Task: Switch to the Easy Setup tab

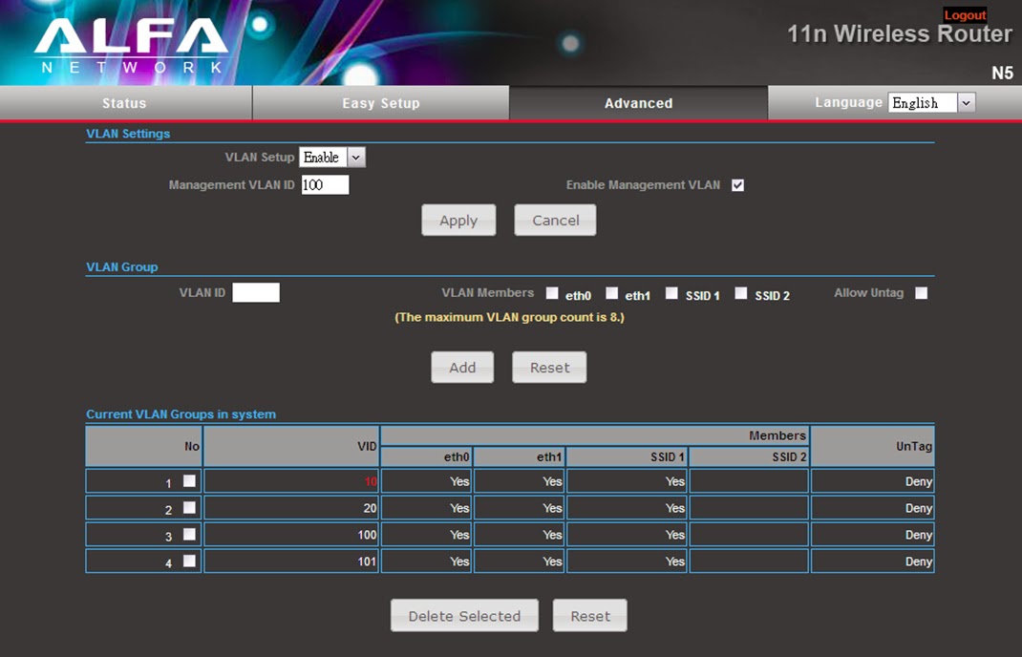Action: pyautogui.click(x=380, y=103)
